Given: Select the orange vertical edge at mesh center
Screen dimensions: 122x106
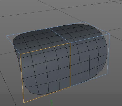Looking at the screenshot, I should [x=70, y=65].
